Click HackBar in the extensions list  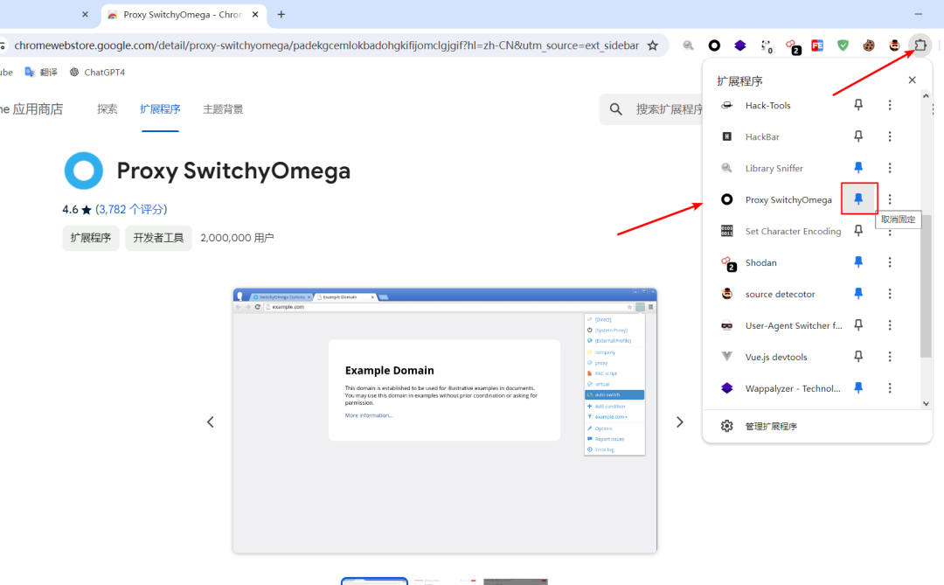click(x=762, y=136)
